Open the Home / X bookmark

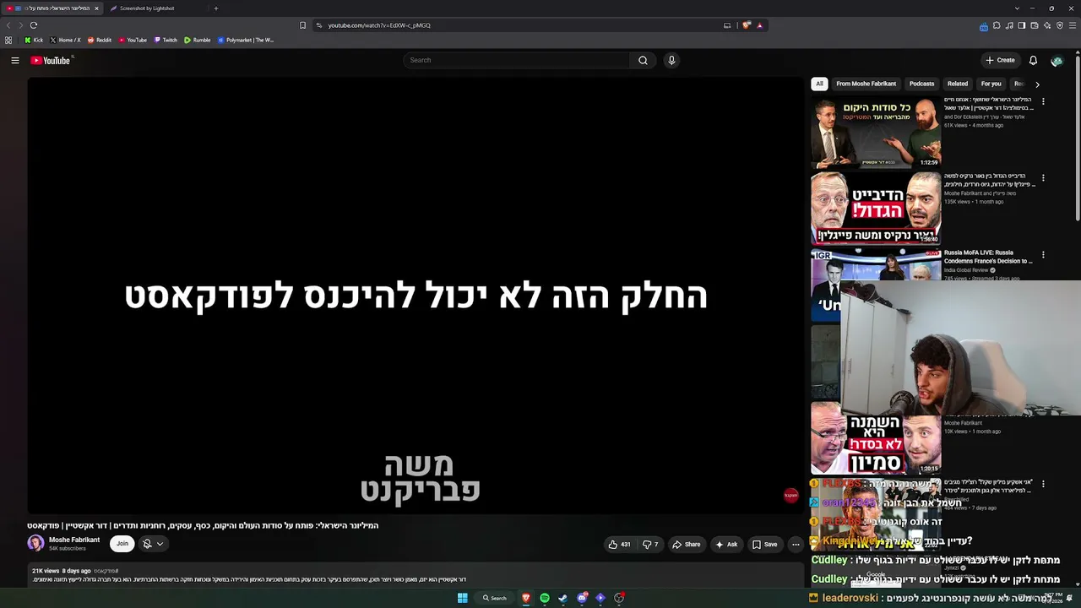coord(65,40)
